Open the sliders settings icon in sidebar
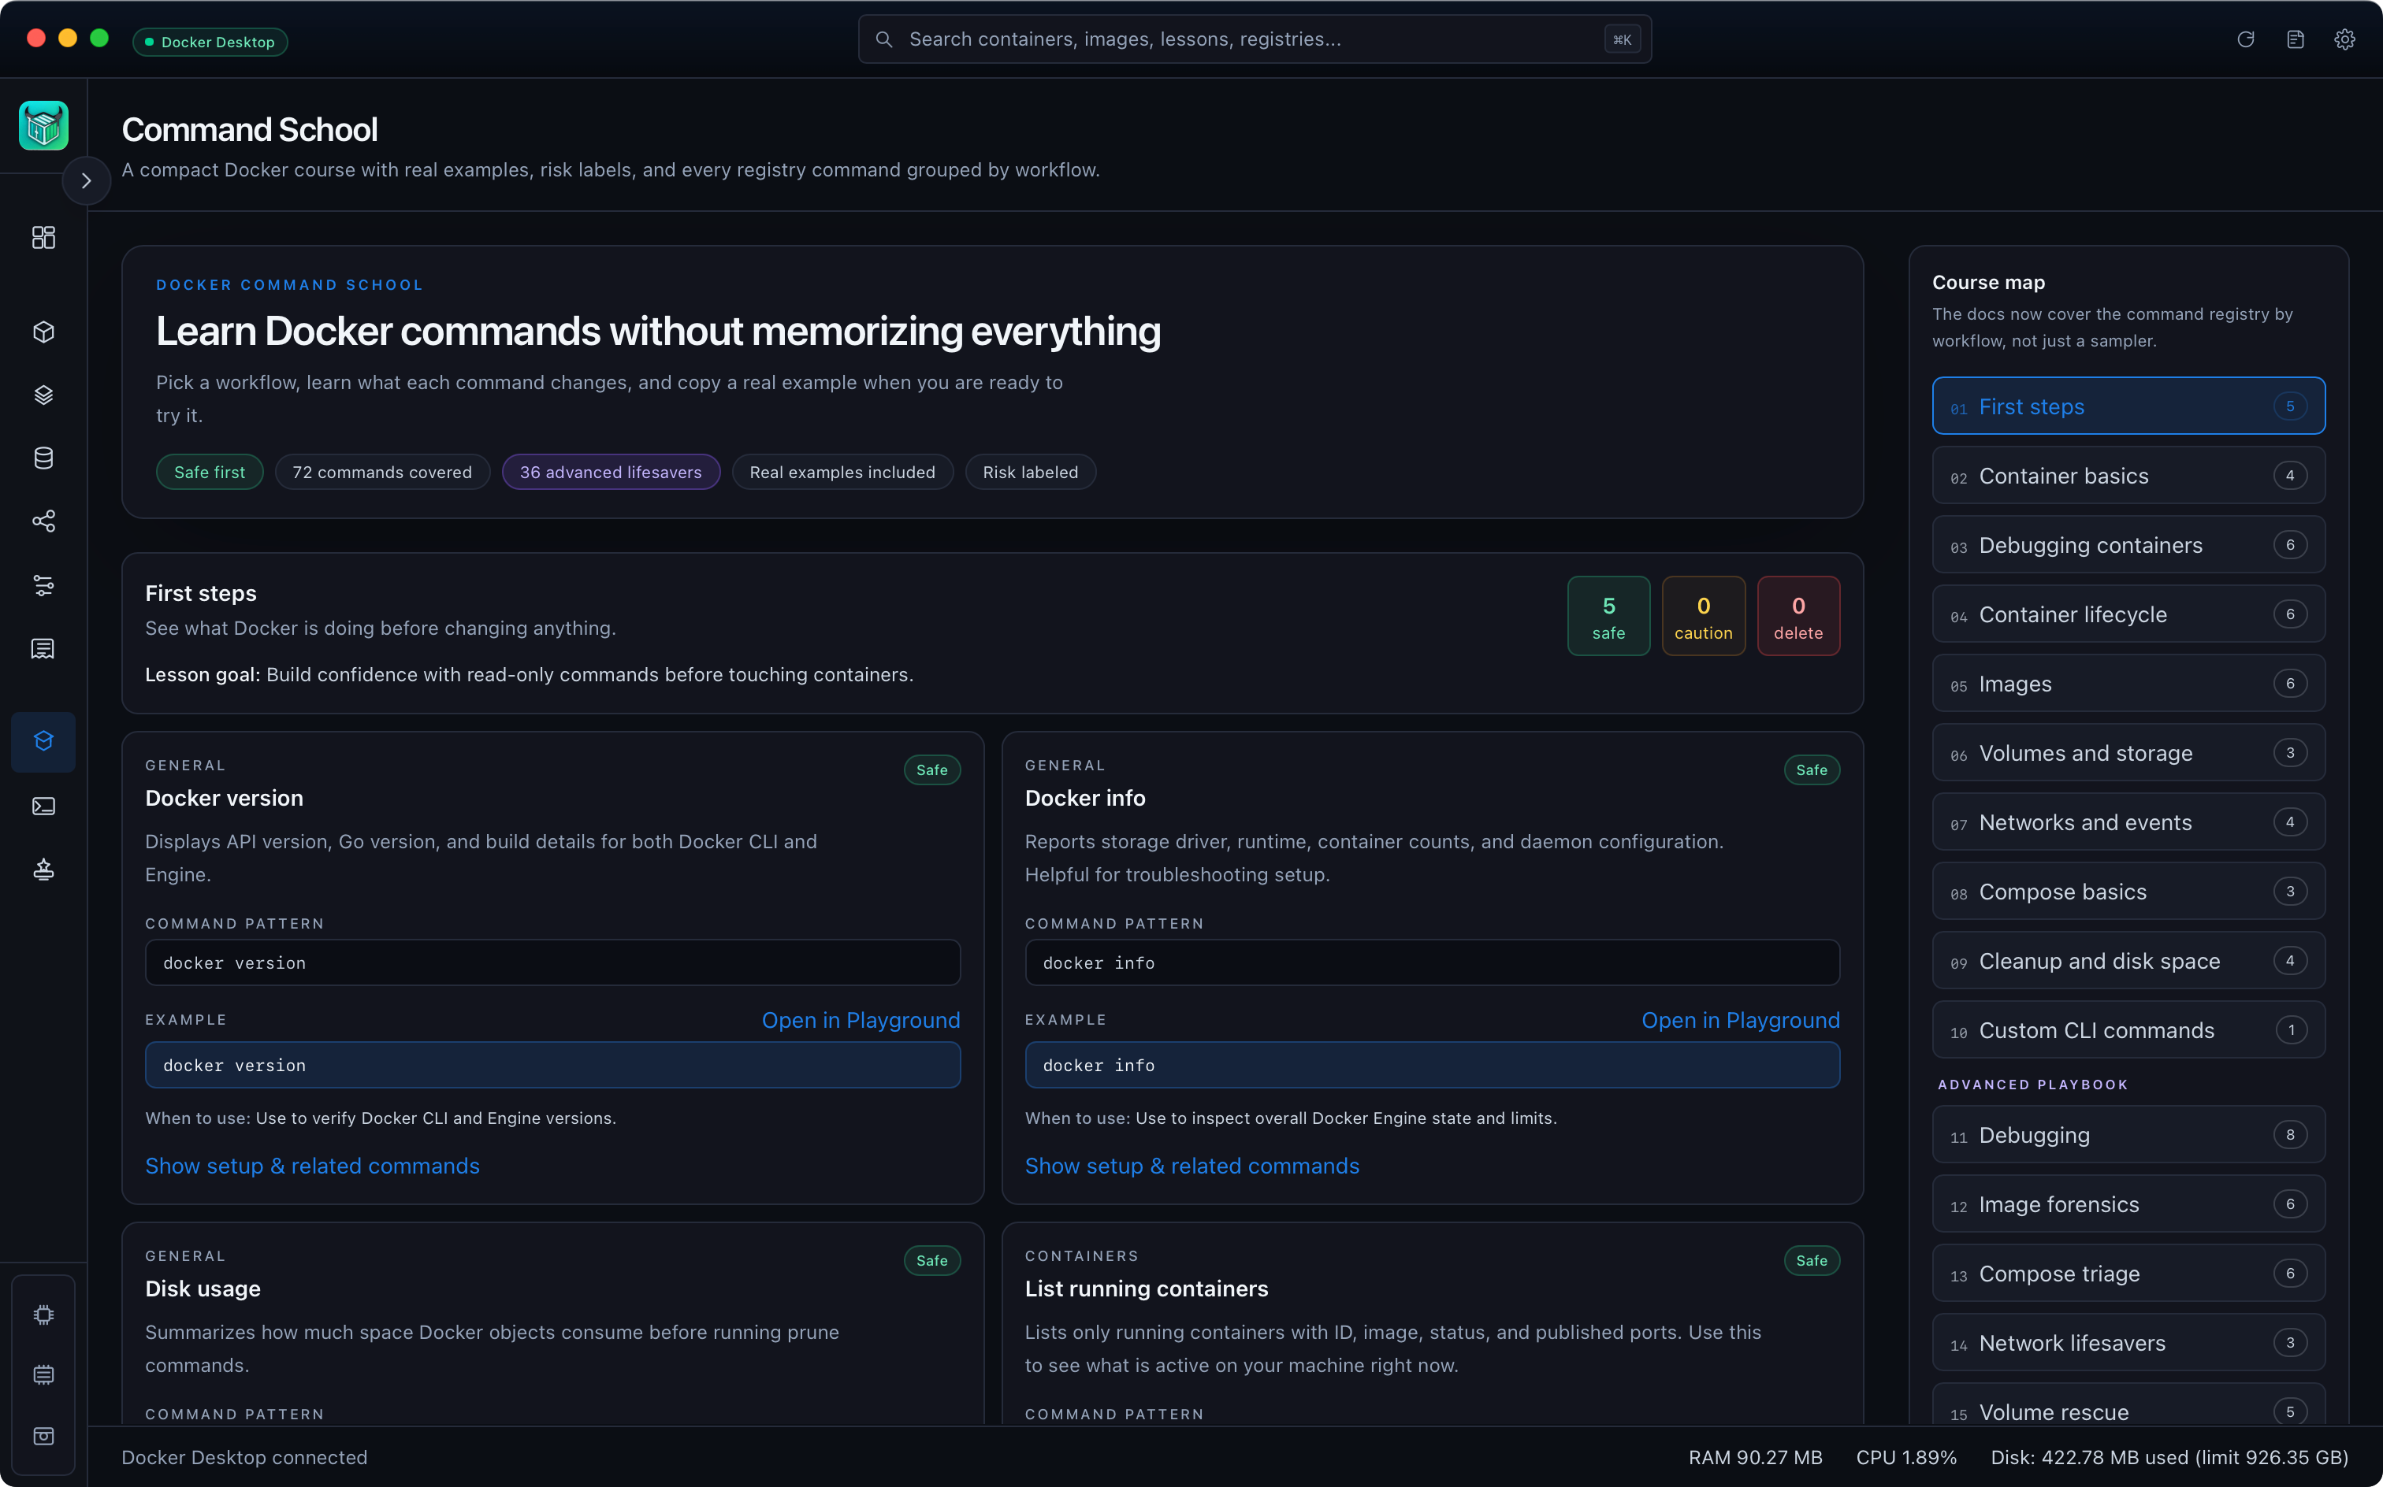 pos(43,585)
